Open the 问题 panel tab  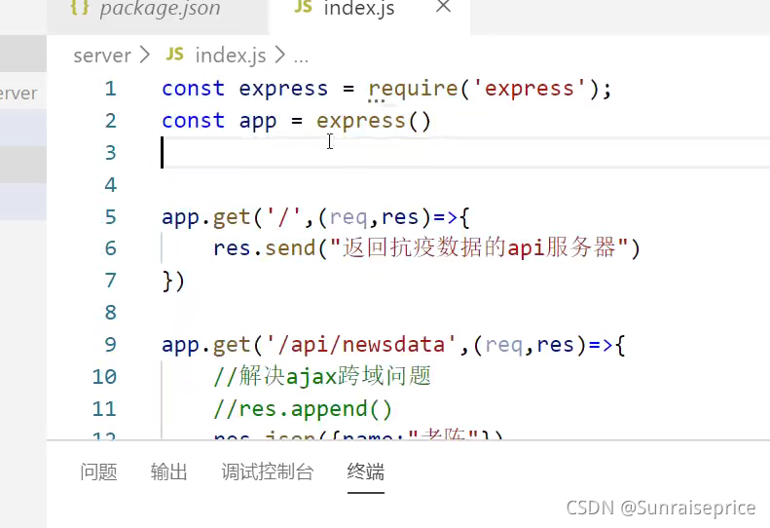98,471
